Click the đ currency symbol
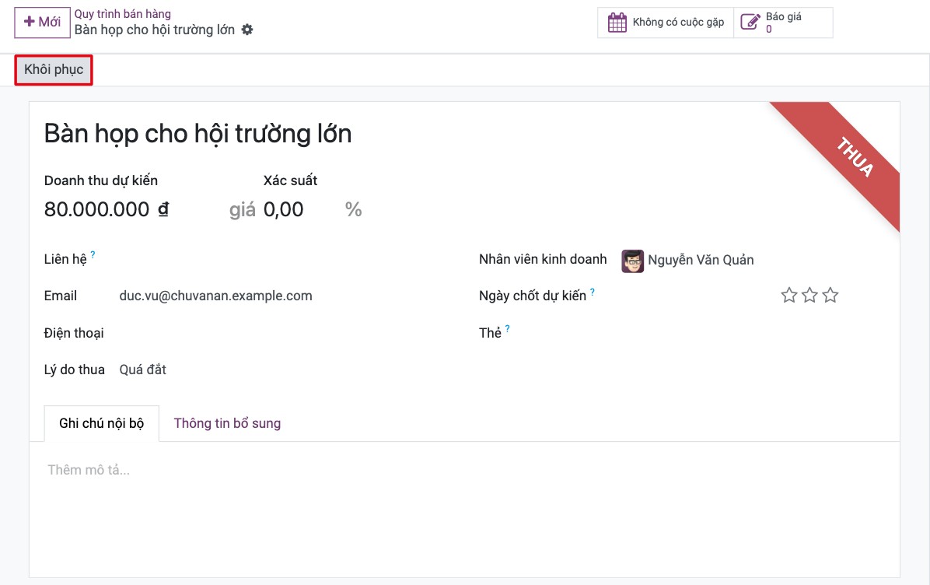This screenshot has height=585, width=930. [x=163, y=209]
